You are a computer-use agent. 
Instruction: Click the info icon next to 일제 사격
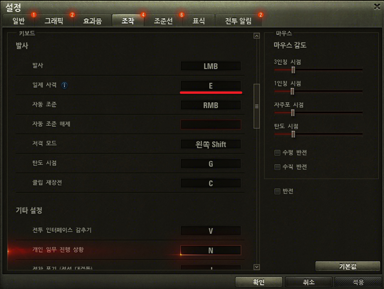(x=64, y=85)
